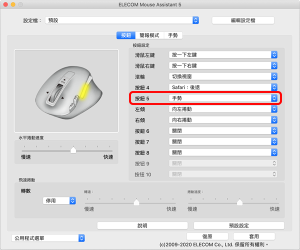Click the 說明 help button
The width and height of the screenshot is (300, 250).
coord(142,225)
